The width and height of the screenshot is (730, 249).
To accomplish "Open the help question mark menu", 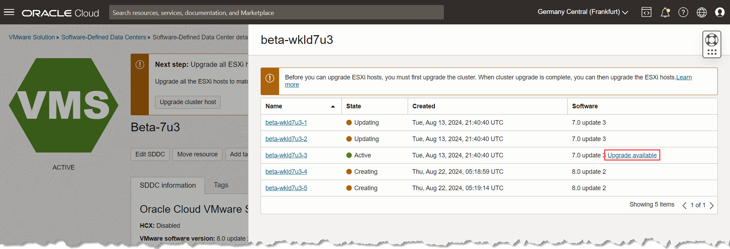I will point(683,13).
